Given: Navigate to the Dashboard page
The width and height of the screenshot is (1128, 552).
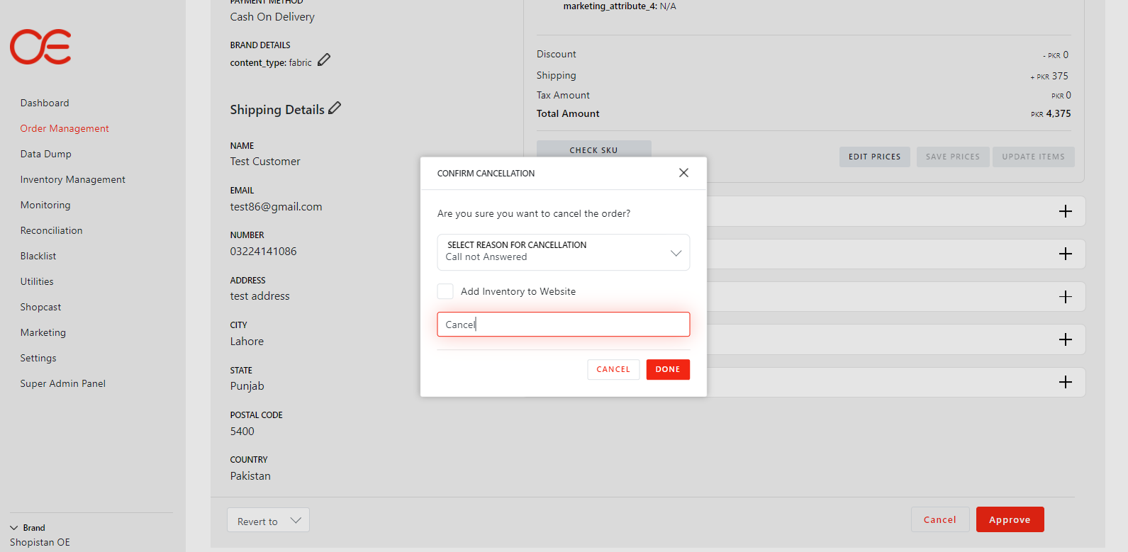Looking at the screenshot, I should [45, 103].
